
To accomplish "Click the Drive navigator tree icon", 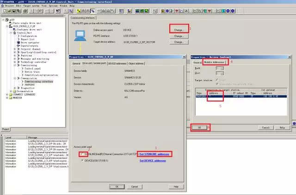I will (18, 42).
